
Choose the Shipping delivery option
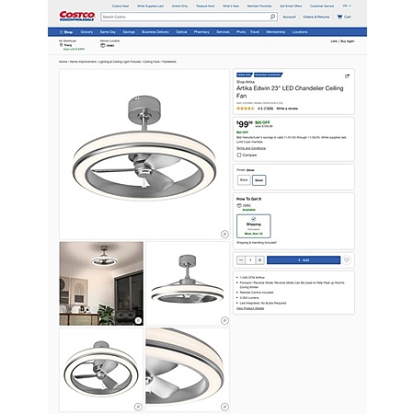pos(254,226)
